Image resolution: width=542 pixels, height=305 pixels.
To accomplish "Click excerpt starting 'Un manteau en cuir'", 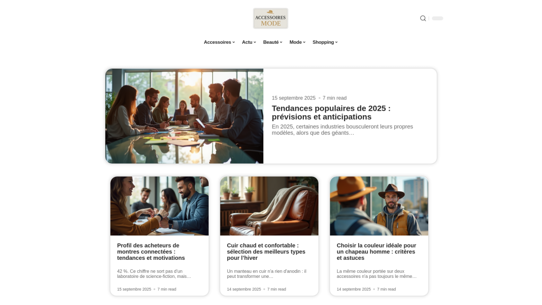I will pos(266,274).
